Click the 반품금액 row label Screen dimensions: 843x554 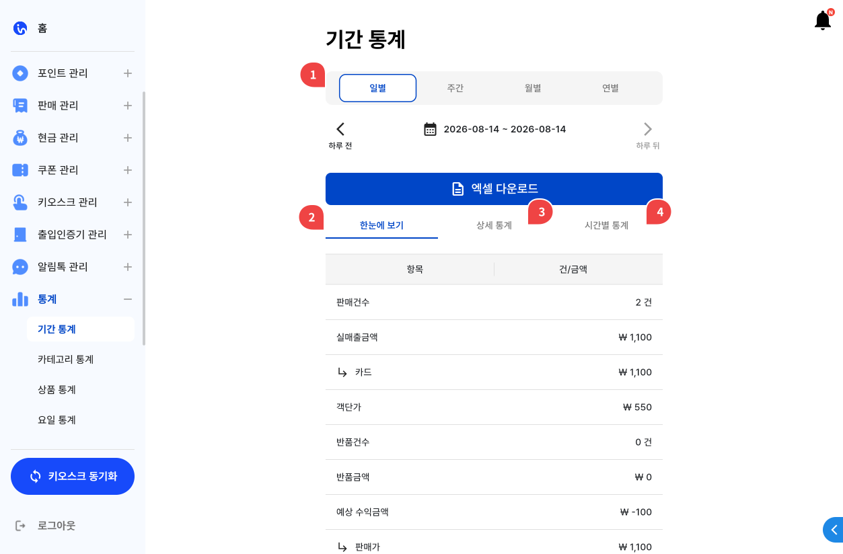[353, 477]
